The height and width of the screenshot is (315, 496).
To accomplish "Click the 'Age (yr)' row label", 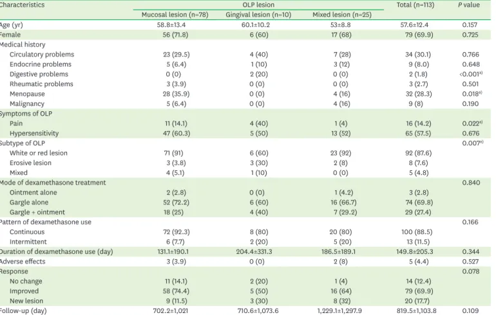I will [11, 25].
